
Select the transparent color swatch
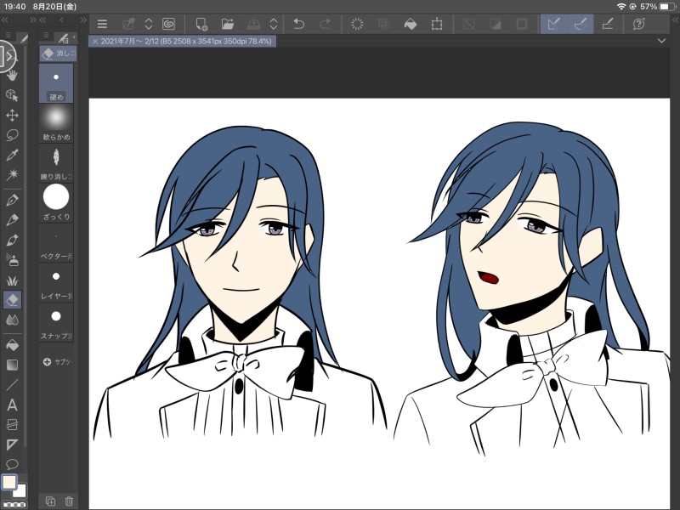click(14, 505)
